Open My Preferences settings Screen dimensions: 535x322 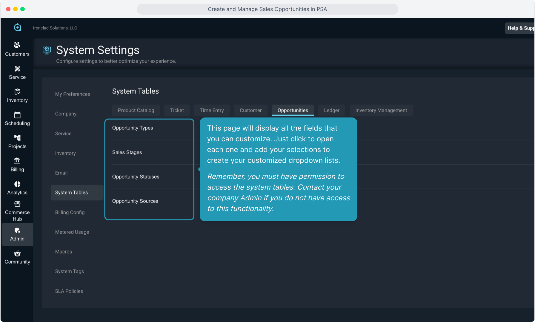click(73, 94)
